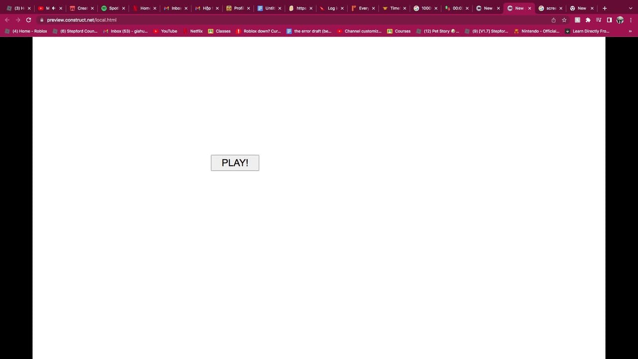Viewport: 638px width, 359px height.
Task: Close the active New tab
Action: 529,8
